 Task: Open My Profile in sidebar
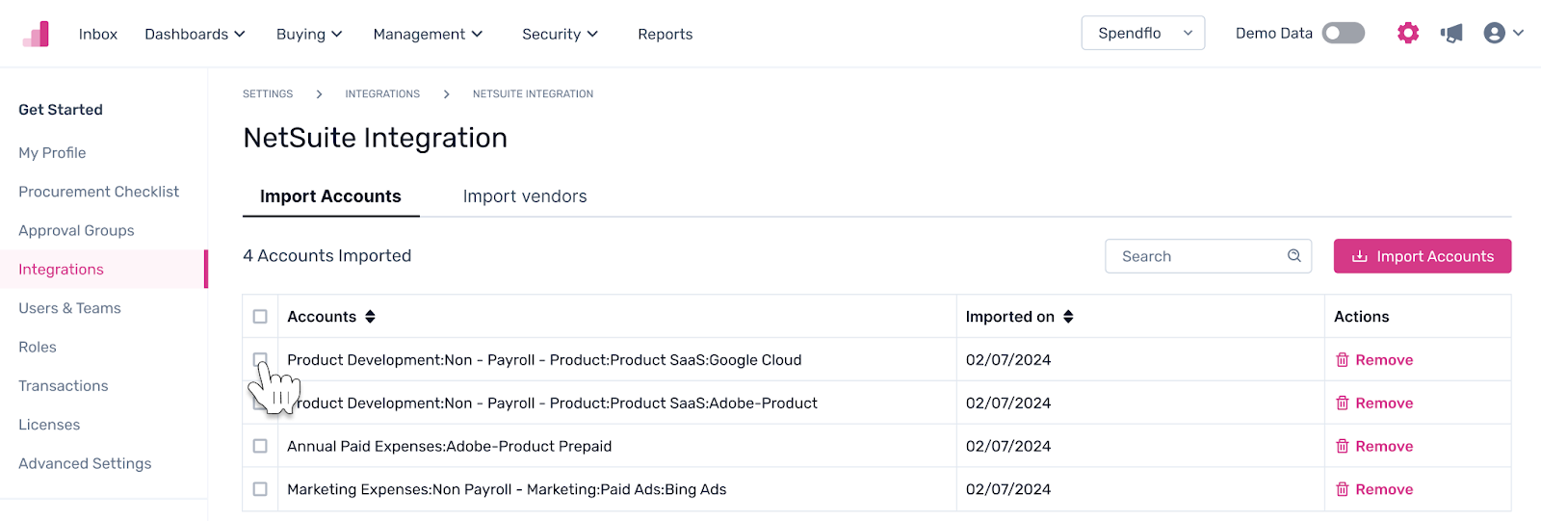tap(52, 153)
